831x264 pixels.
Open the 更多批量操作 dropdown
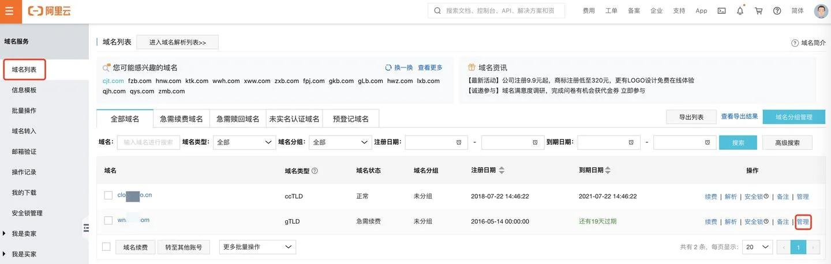pos(257,247)
